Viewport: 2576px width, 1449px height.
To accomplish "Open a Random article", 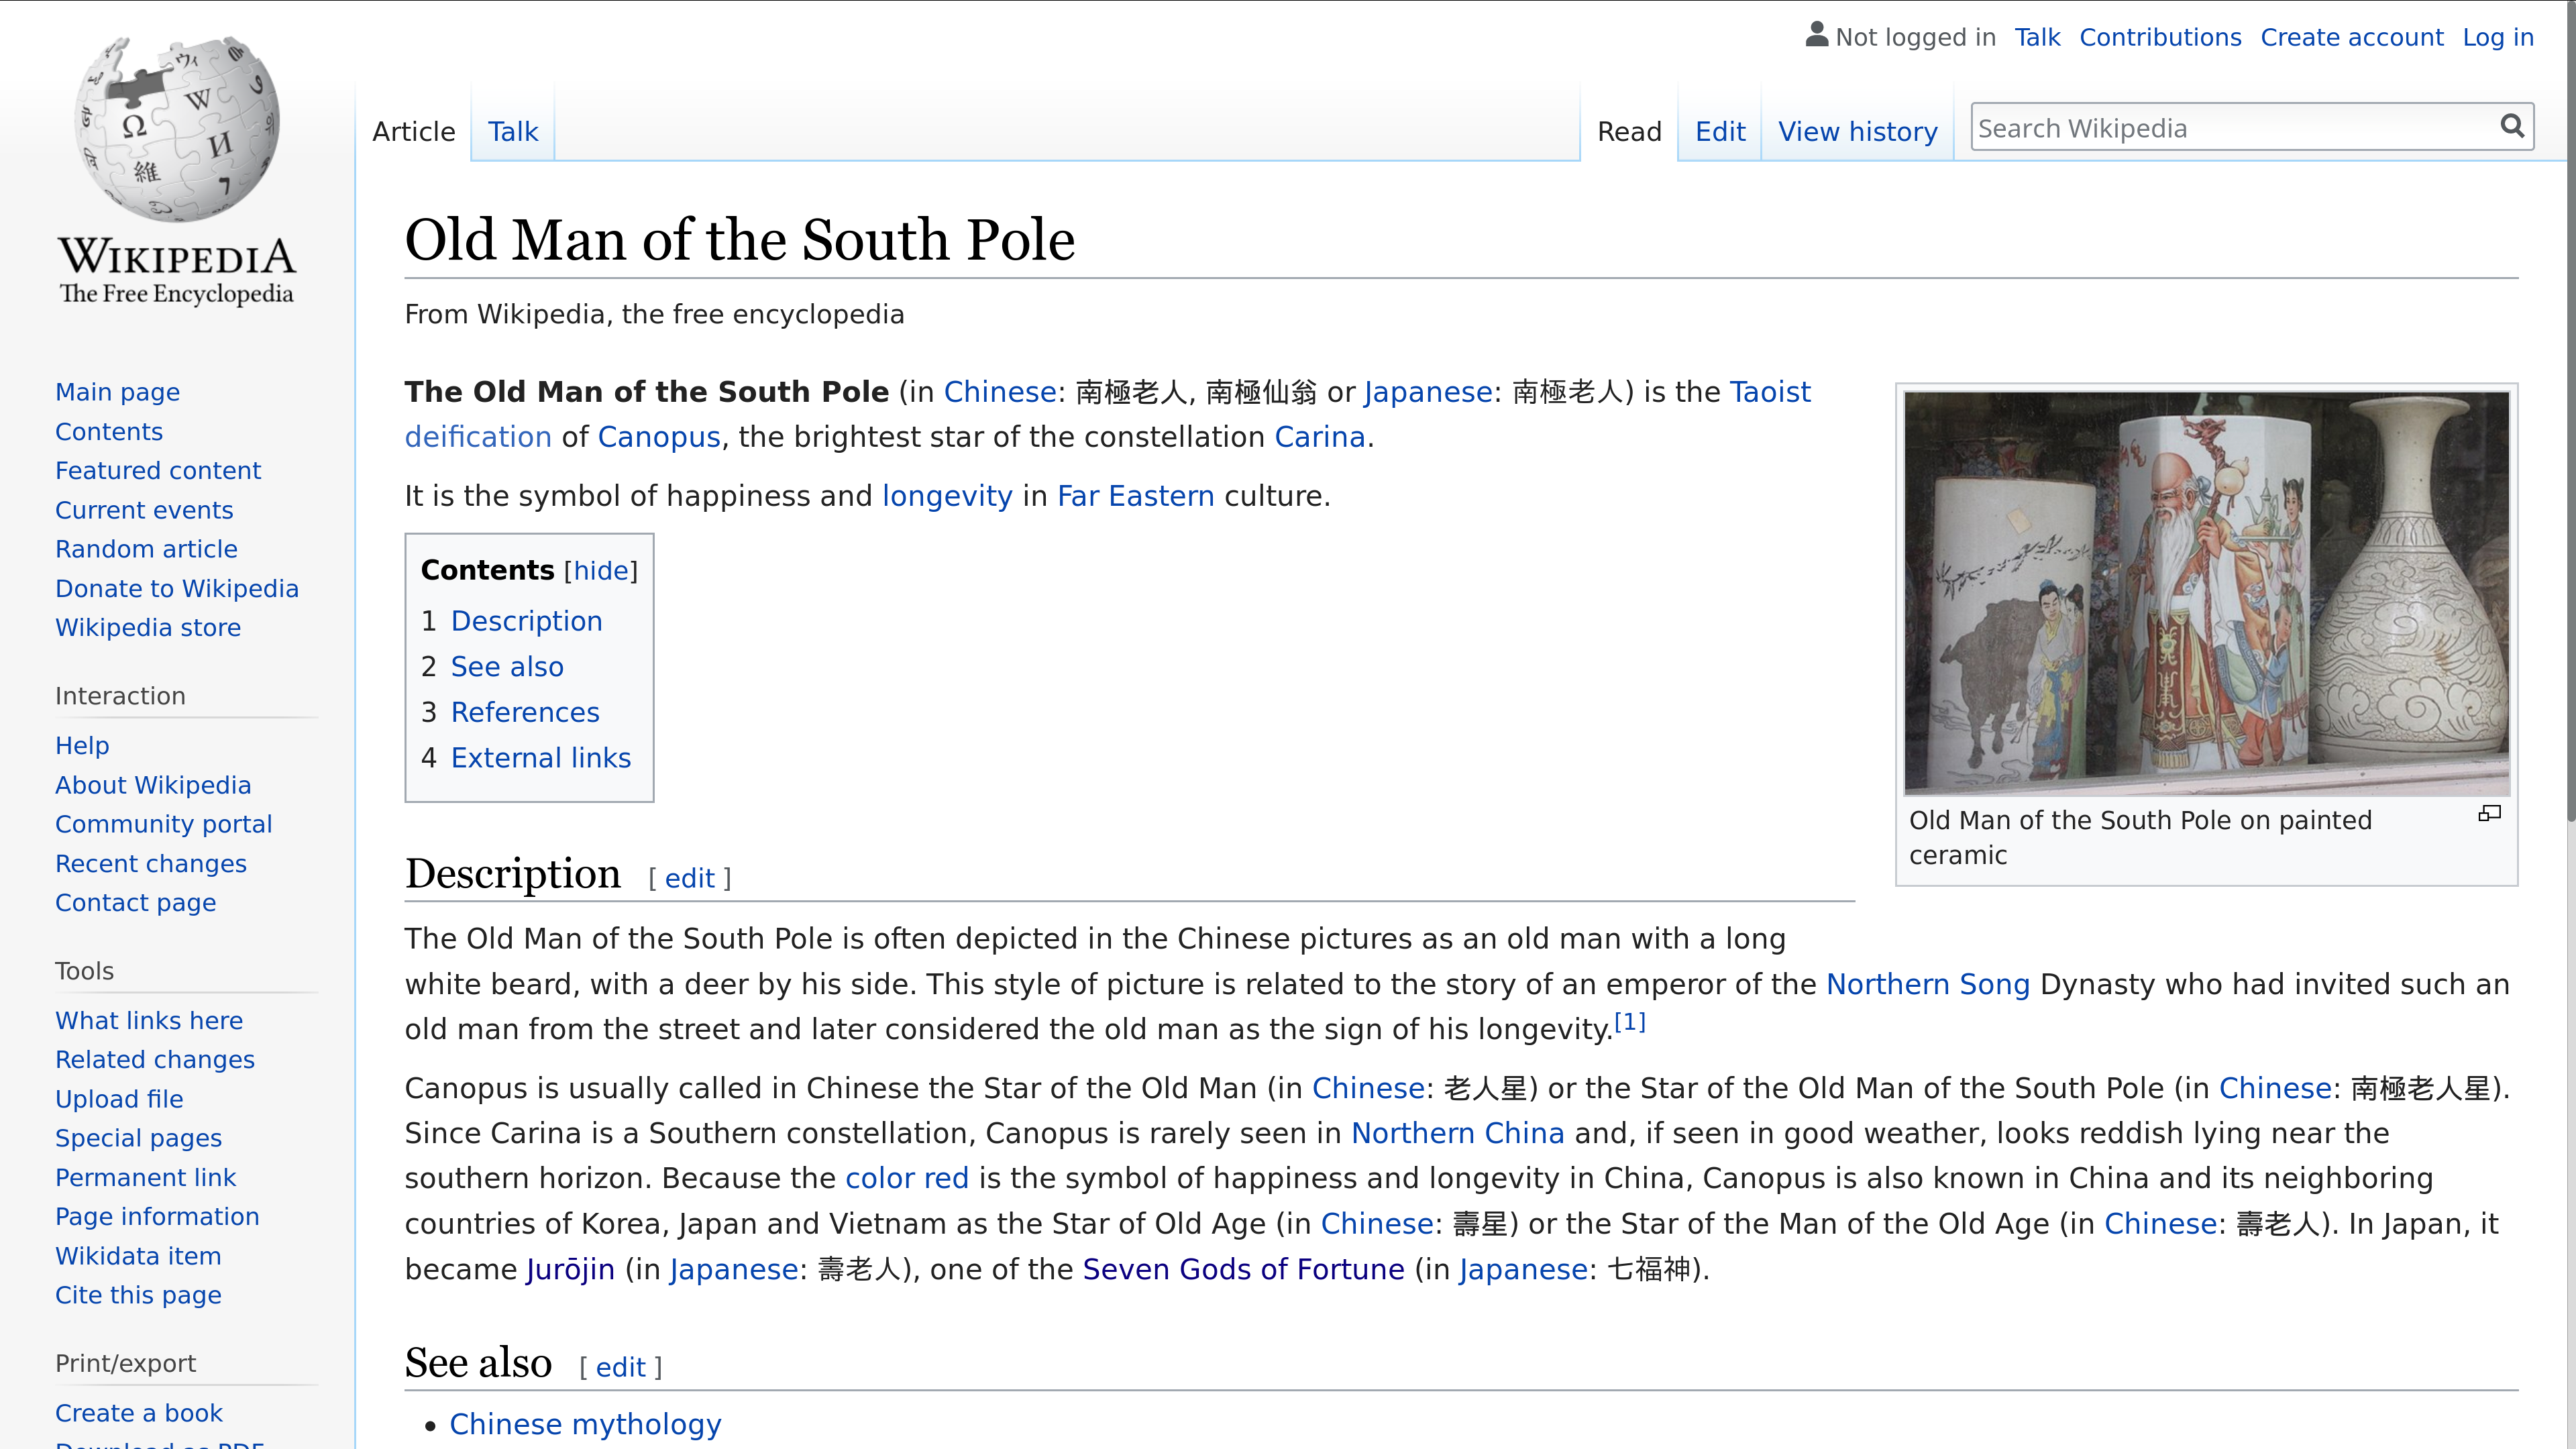I will tap(146, 549).
